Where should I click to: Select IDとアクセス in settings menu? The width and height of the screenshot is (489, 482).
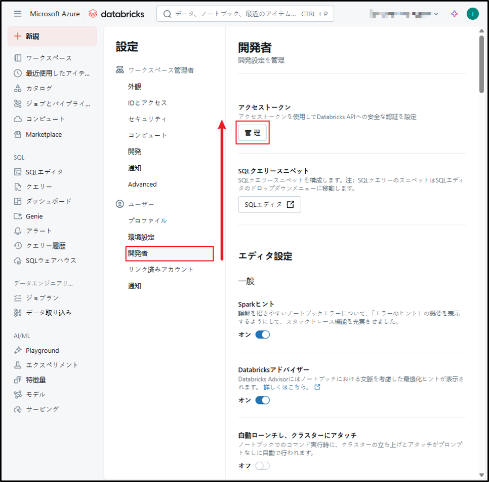147,103
